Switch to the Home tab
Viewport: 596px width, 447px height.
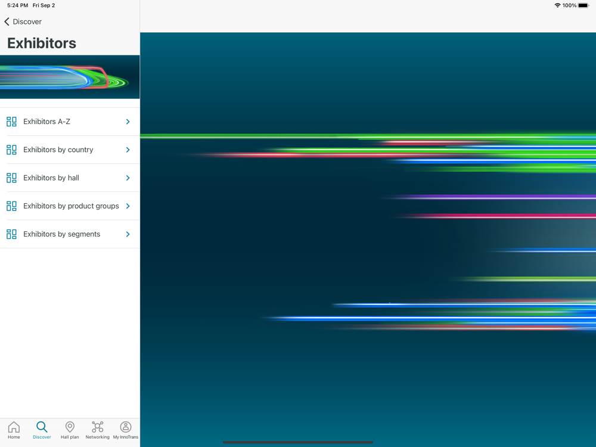coord(14,430)
